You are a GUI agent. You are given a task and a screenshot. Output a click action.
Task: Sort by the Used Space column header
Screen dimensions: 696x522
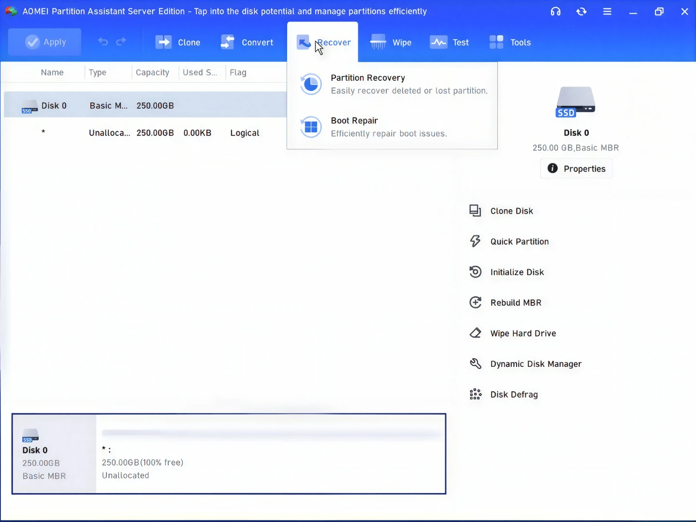[200, 72]
